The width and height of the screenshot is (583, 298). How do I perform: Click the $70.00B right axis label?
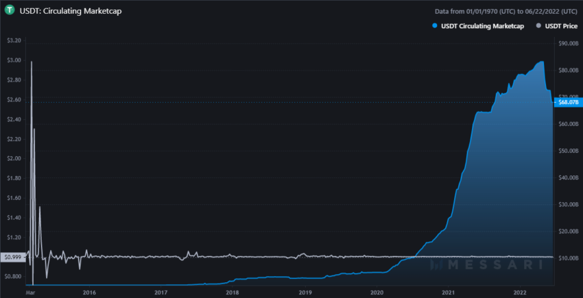point(569,97)
